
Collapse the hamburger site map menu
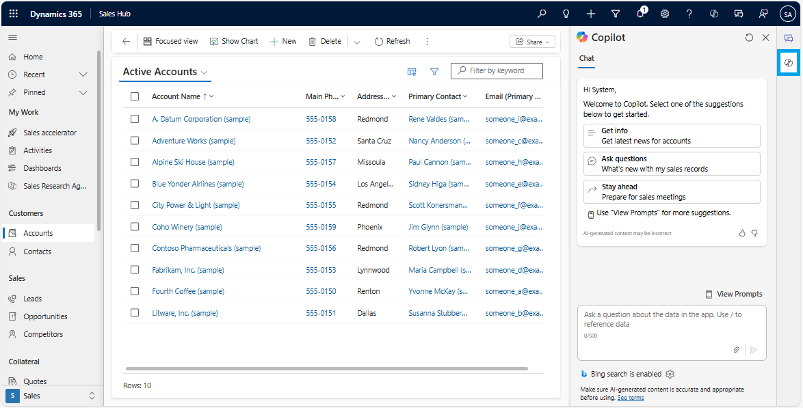pyautogui.click(x=13, y=37)
